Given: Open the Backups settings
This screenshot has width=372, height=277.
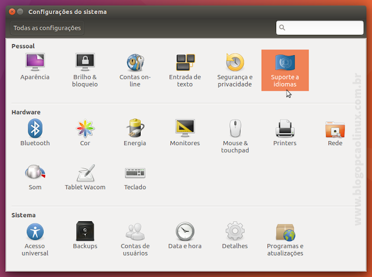Looking at the screenshot, I should click(85, 236).
